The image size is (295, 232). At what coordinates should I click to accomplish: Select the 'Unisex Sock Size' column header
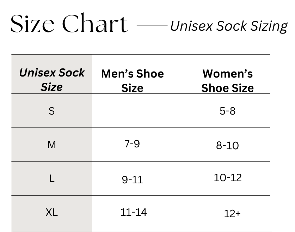coord(52,80)
